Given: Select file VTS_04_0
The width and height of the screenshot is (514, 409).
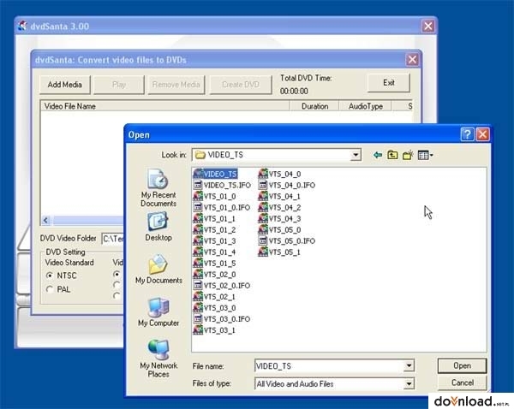Looking at the screenshot, I should click(x=279, y=174).
